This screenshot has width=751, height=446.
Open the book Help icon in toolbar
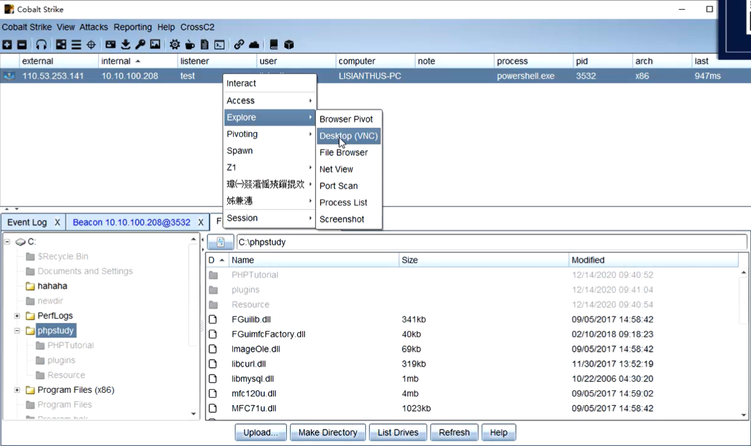pyautogui.click(x=273, y=45)
